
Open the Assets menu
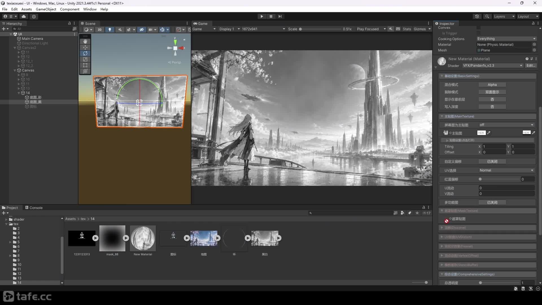coord(27,9)
